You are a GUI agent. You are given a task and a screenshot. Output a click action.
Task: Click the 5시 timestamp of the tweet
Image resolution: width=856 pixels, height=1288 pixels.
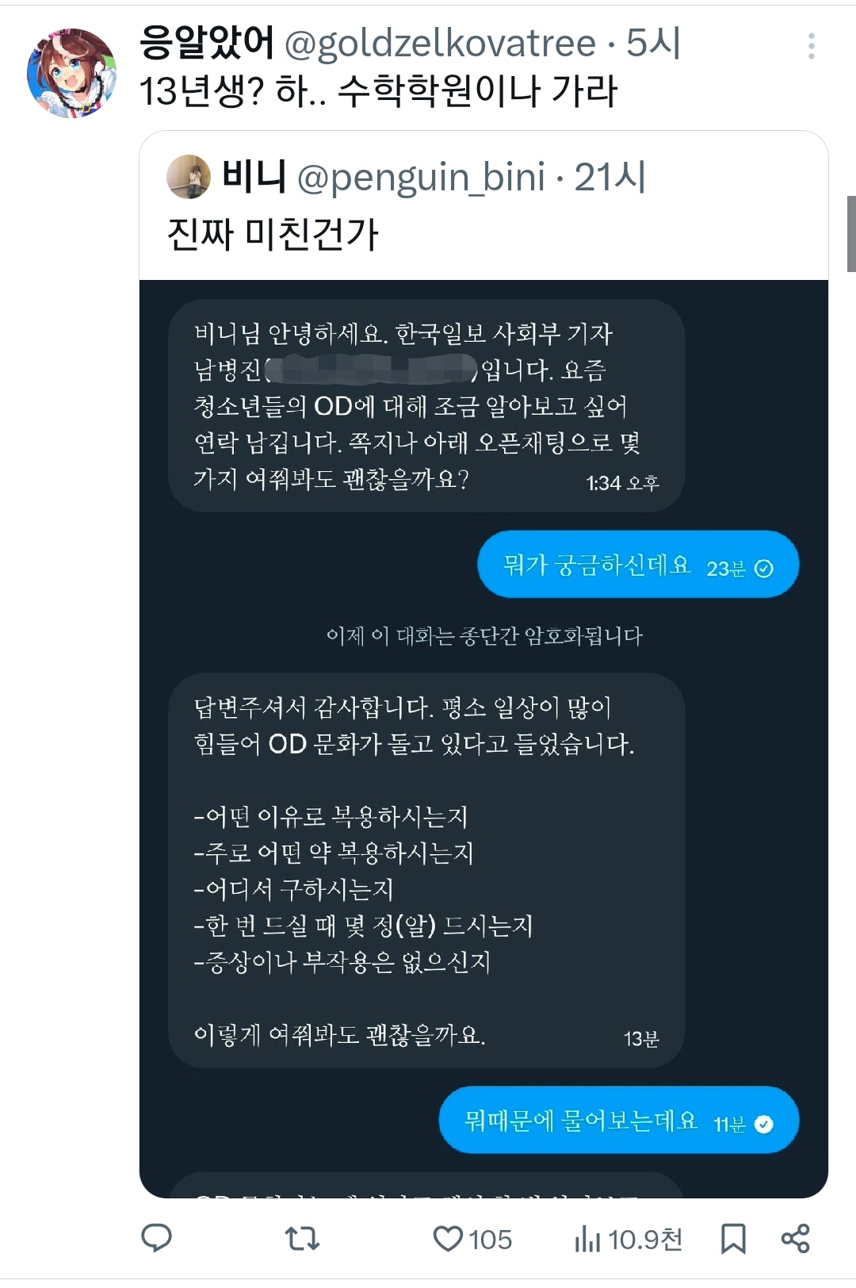[653, 43]
